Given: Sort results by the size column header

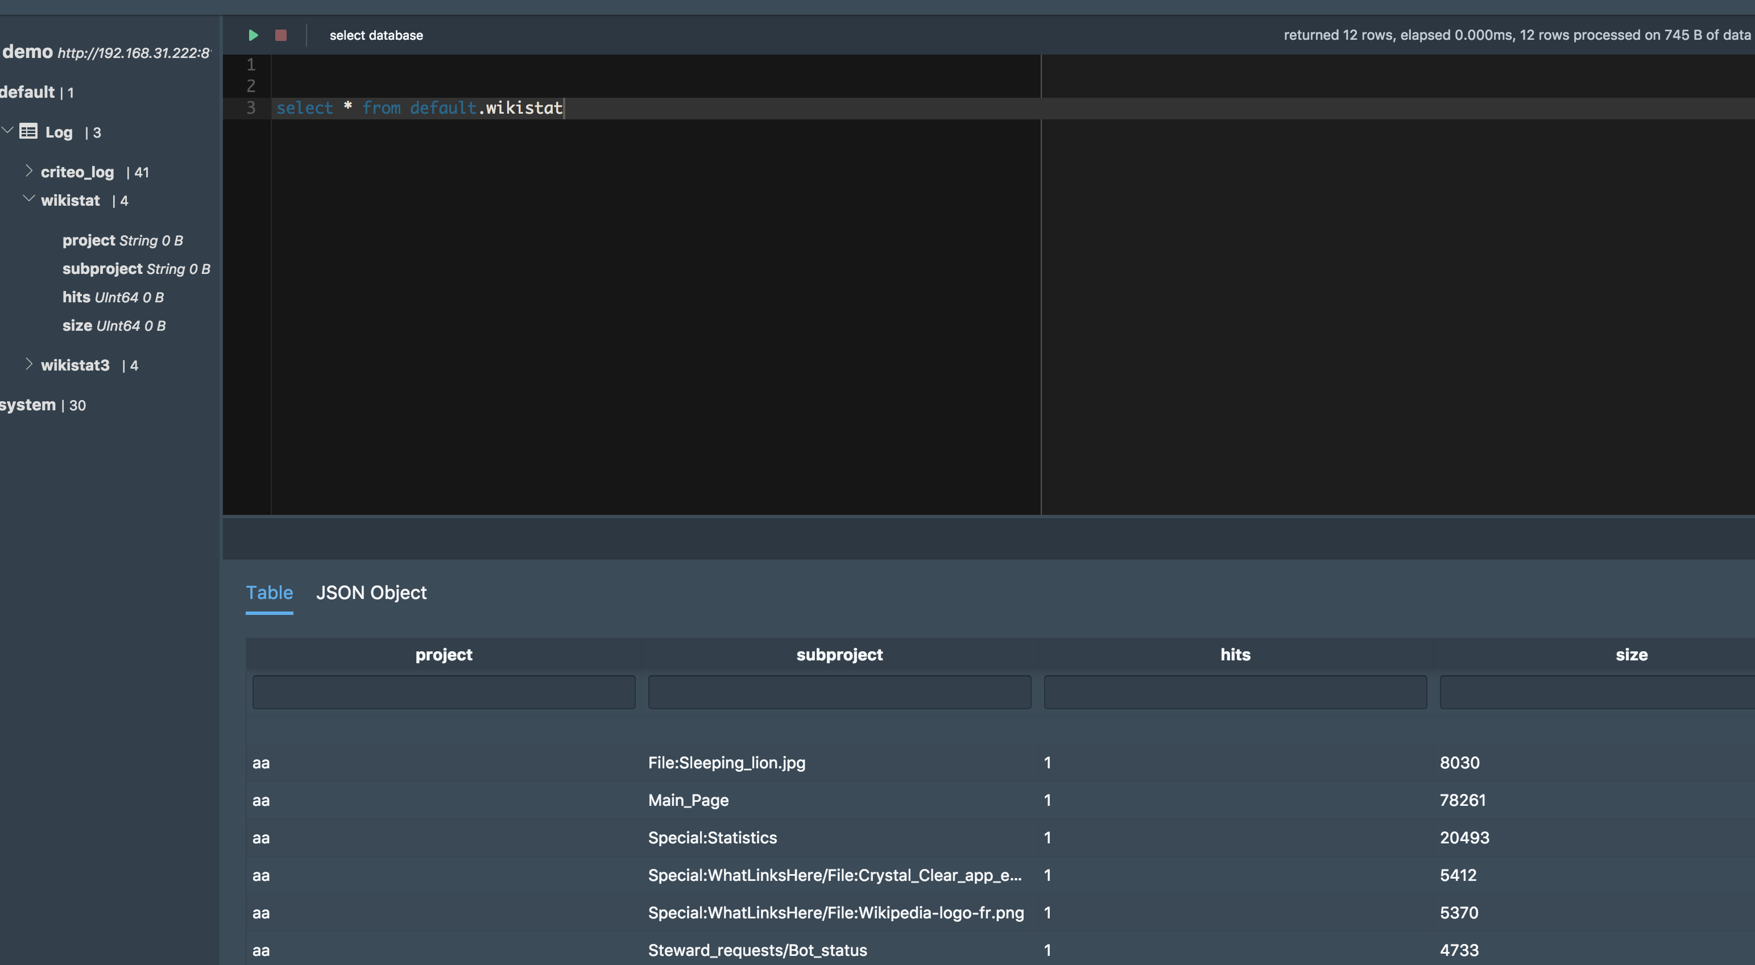Looking at the screenshot, I should tap(1631, 655).
